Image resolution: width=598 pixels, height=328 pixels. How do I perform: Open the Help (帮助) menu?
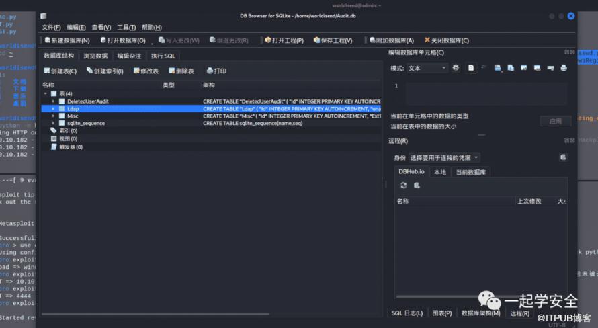(152, 28)
